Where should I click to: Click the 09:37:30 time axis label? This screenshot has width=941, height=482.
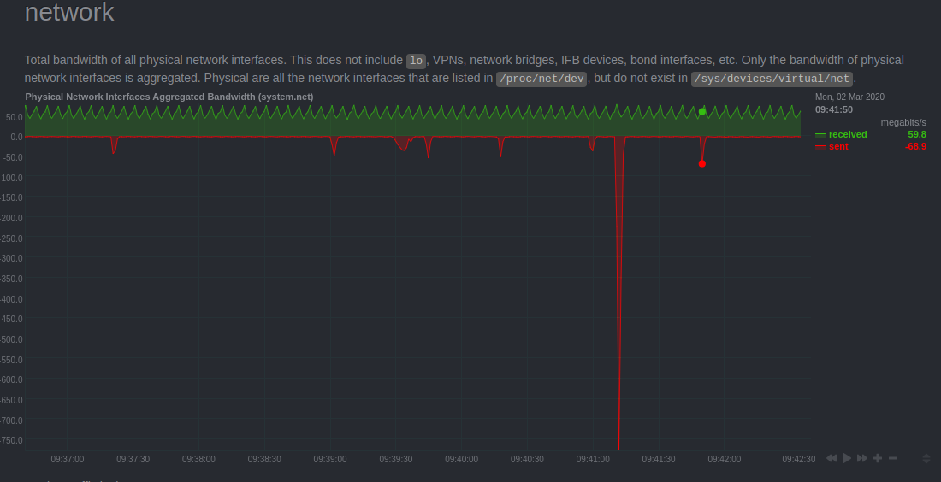click(133, 459)
